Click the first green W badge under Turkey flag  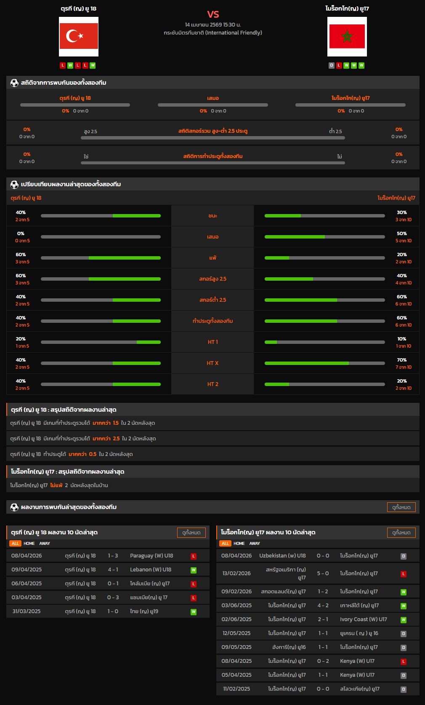(70, 65)
